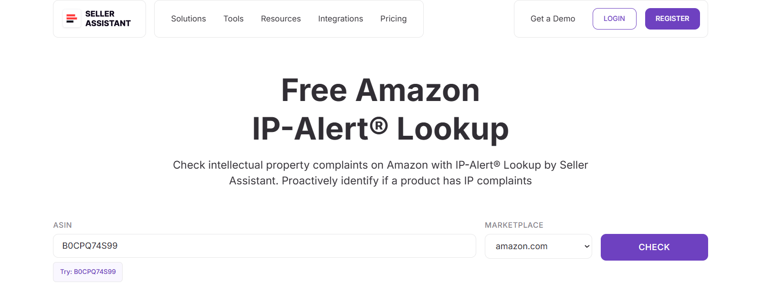Click the ASIN input field

click(264, 246)
